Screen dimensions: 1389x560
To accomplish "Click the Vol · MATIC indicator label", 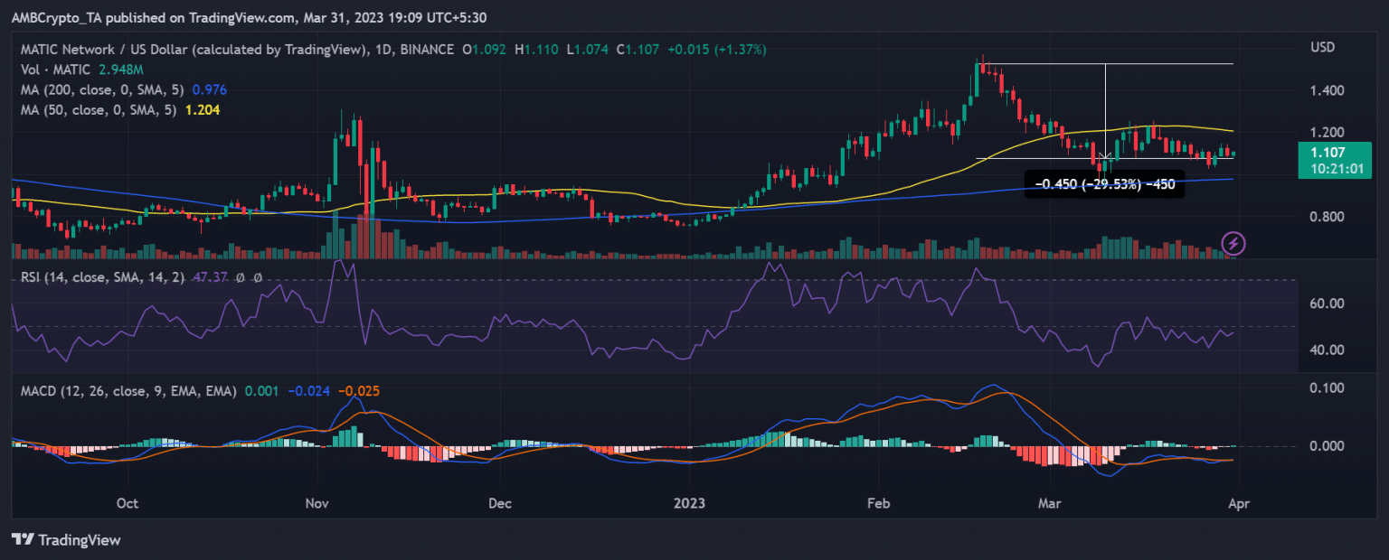I will coord(54,70).
